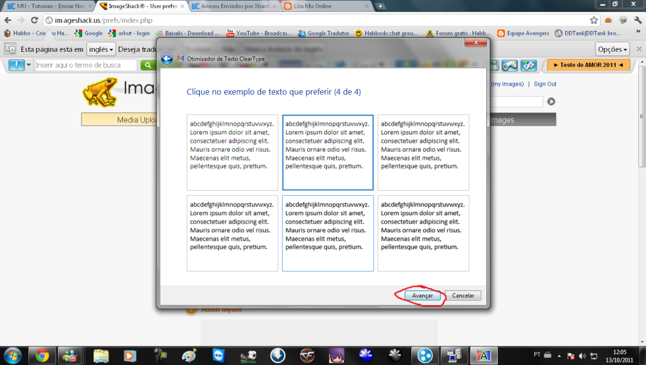Click the translator icon next to the gamepad icon
Screen dimensions: 646x365
pyautogui.click(x=529, y=64)
